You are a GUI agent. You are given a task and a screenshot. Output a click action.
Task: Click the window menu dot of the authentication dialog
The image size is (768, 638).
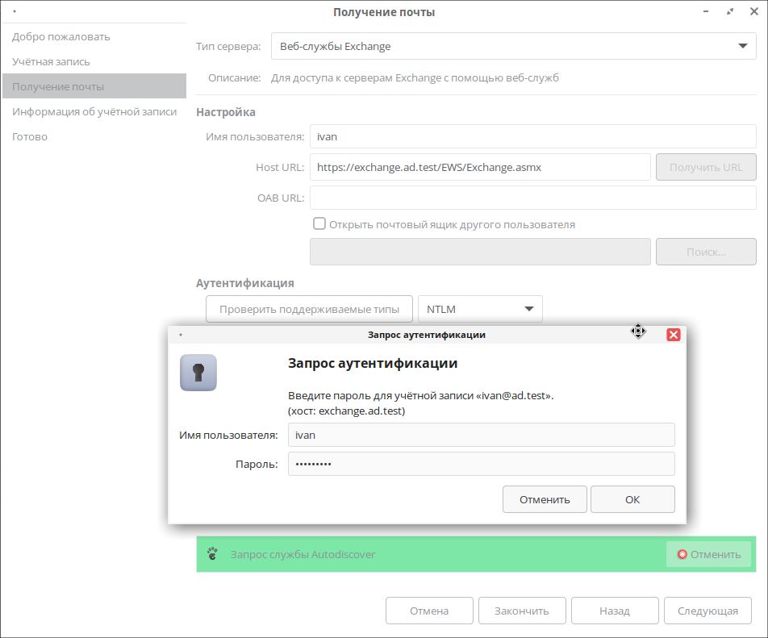tap(181, 335)
